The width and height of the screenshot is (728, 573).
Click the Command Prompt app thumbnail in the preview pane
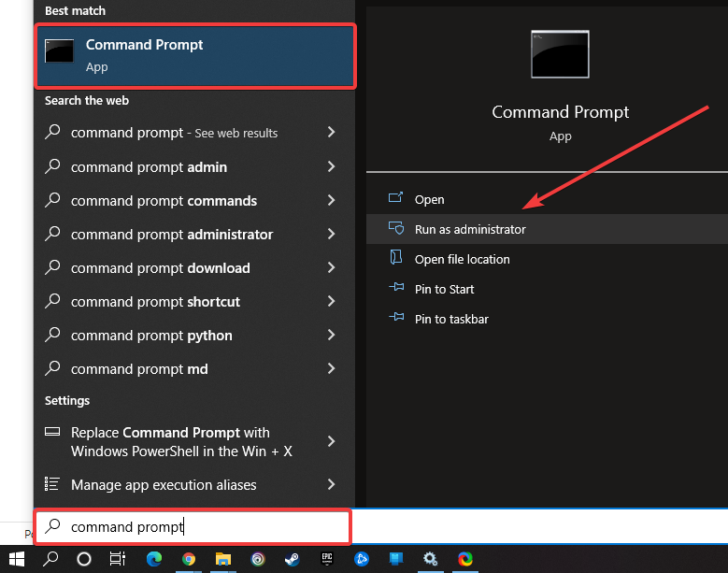click(560, 54)
